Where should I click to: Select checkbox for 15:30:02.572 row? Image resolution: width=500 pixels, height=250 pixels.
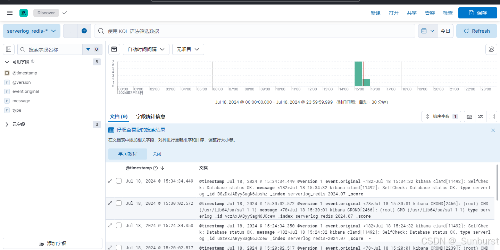coord(119,203)
